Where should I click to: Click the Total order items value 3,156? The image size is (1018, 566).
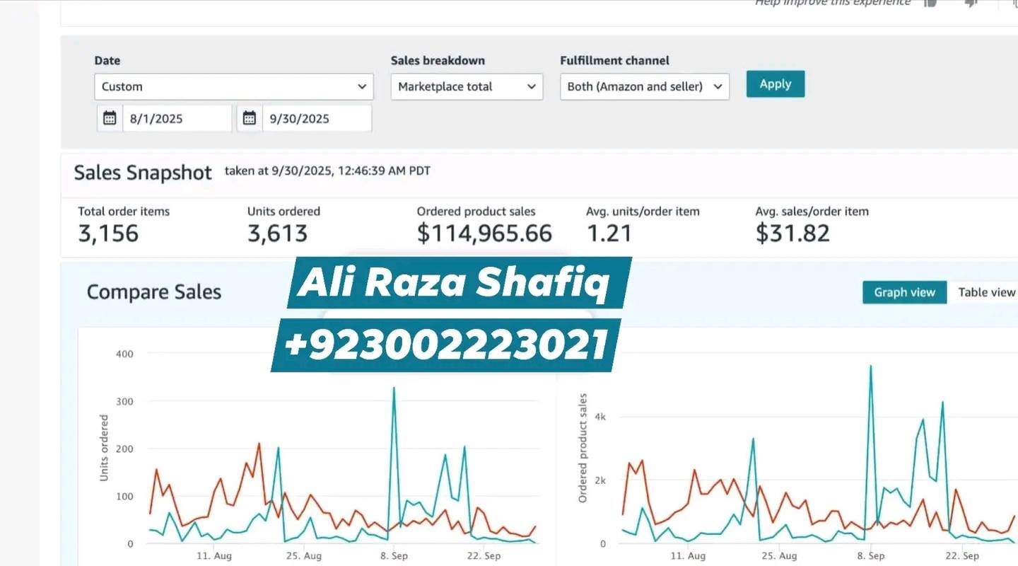click(108, 233)
